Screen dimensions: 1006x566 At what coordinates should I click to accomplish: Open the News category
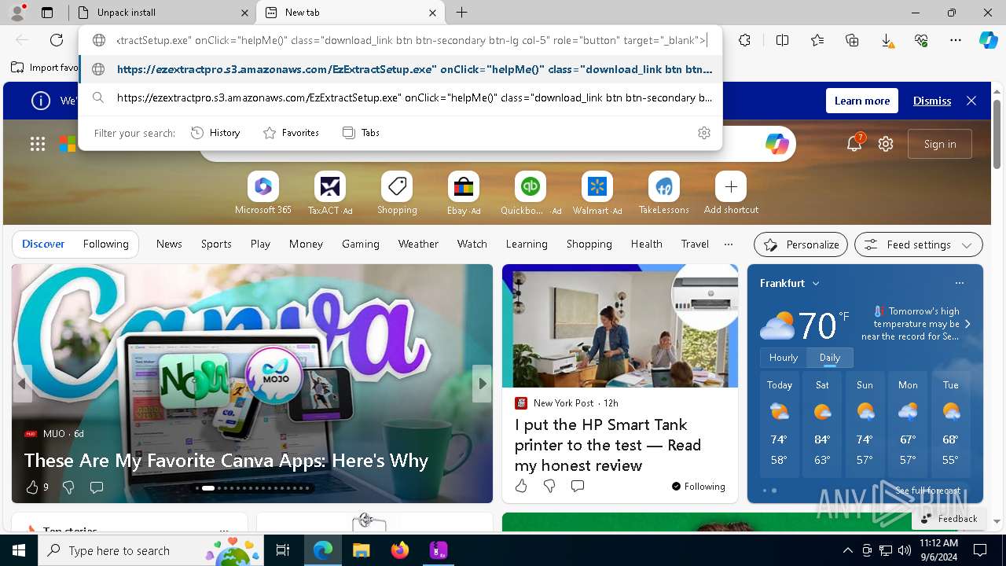[169, 244]
